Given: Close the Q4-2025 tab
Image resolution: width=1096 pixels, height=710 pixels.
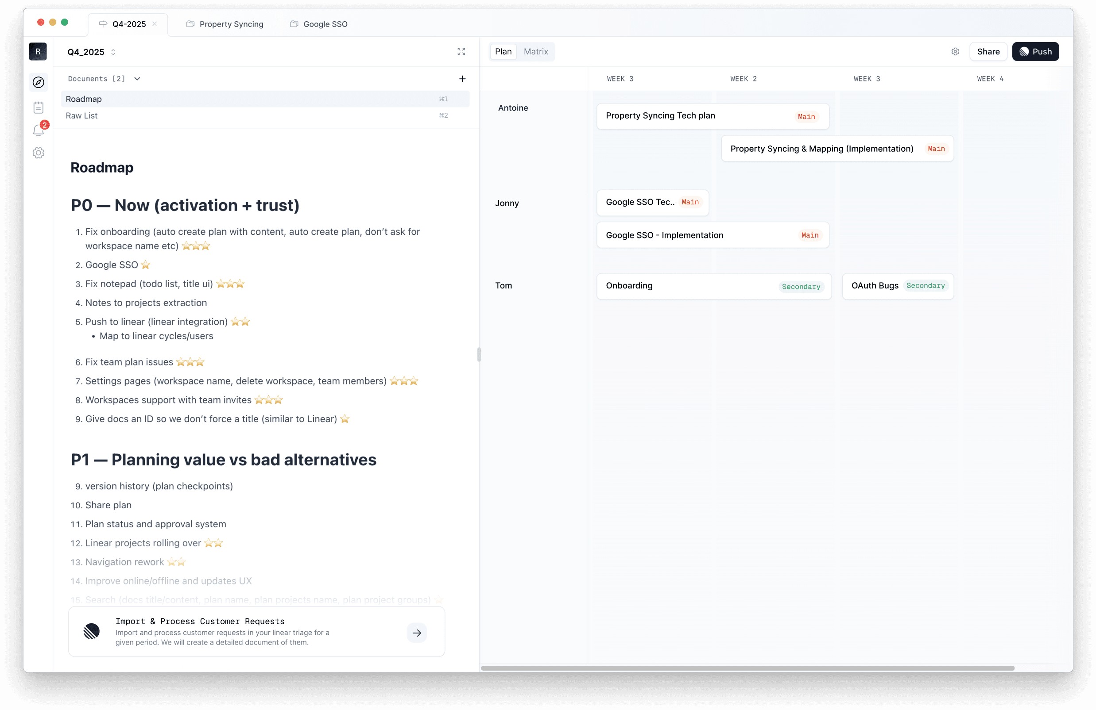Looking at the screenshot, I should point(155,24).
